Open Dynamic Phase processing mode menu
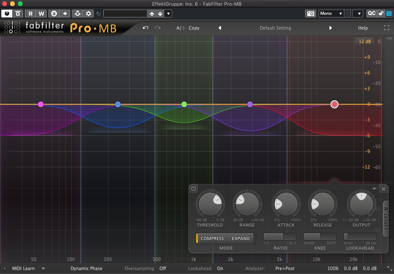This screenshot has width=394, height=274. [x=86, y=268]
